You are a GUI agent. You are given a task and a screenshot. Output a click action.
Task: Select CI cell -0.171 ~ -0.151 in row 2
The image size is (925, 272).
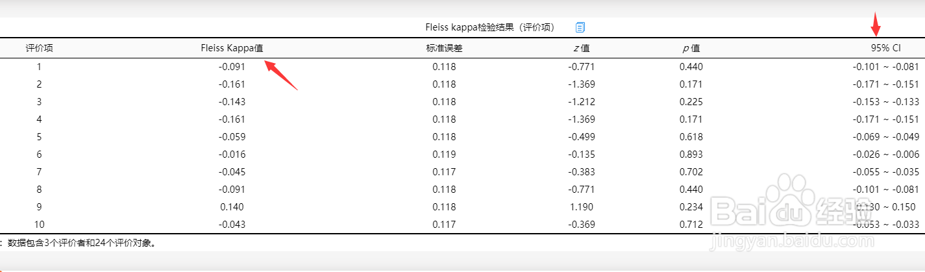click(886, 84)
